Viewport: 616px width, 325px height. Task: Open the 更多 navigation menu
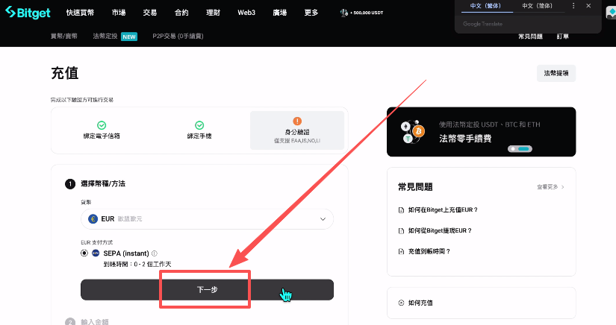311,13
